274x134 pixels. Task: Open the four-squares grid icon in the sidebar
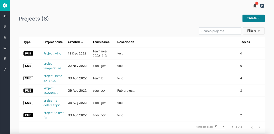(x=5, y=27)
